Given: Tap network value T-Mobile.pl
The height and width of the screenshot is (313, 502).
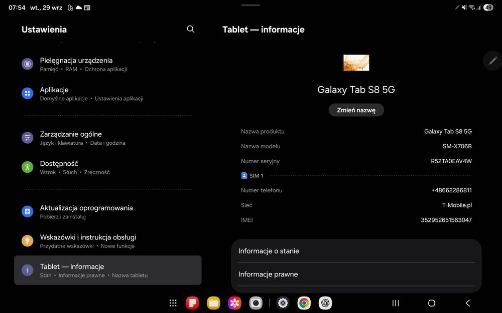Looking at the screenshot, I should click(457, 205).
